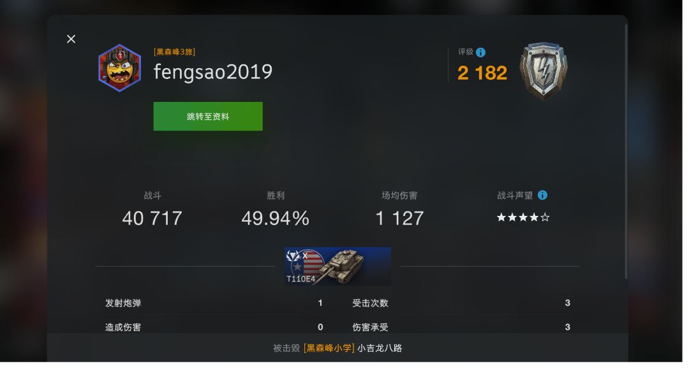Click the 2 182 rating value
The width and height of the screenshot is (689, 386).
point(482,73)
